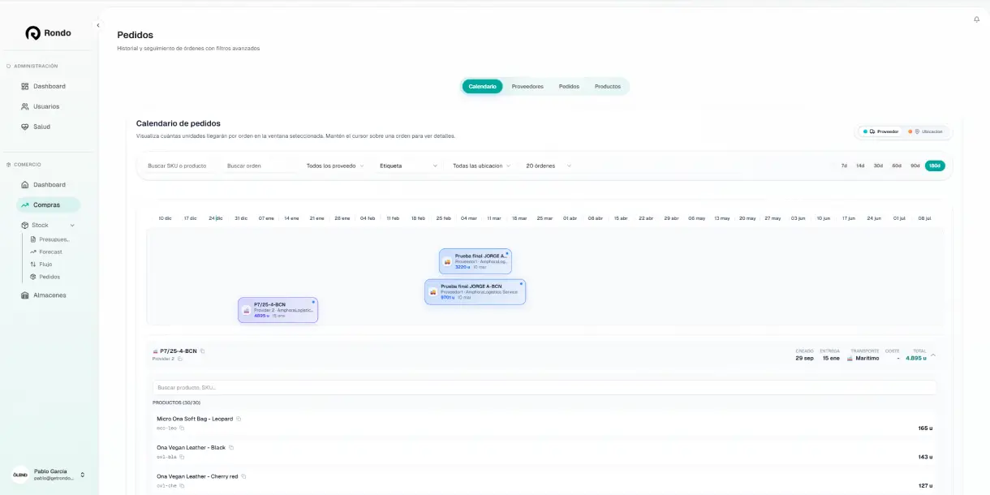
Task: Select the 90d time range
Action: [x=915, y=166]
